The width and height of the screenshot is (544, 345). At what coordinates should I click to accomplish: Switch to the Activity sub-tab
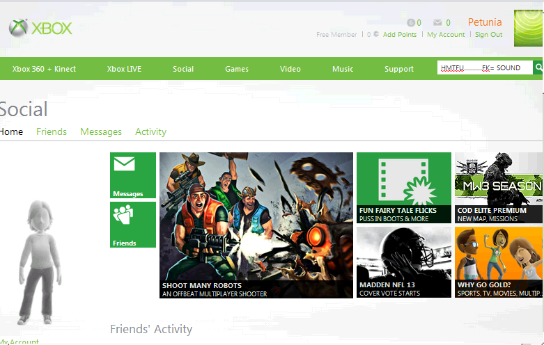point(151,132)
